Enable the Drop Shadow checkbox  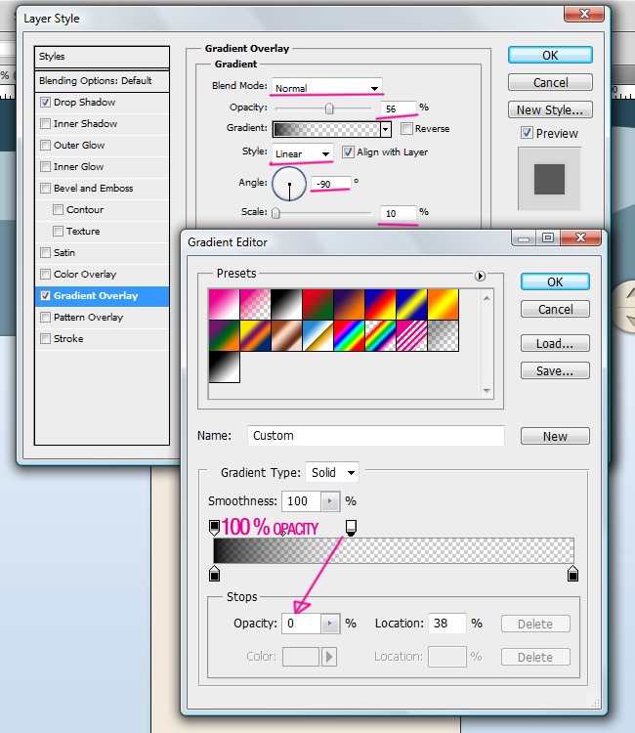(x=46, y=103)
